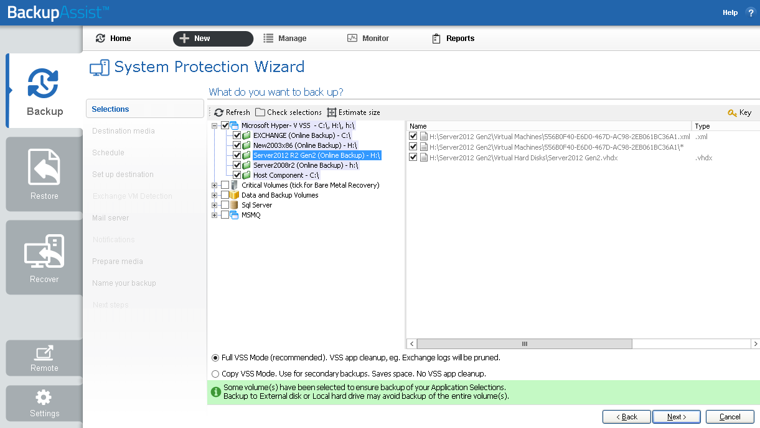Click the Back button
Screen dimensions: 760x428
coord(626,417)
